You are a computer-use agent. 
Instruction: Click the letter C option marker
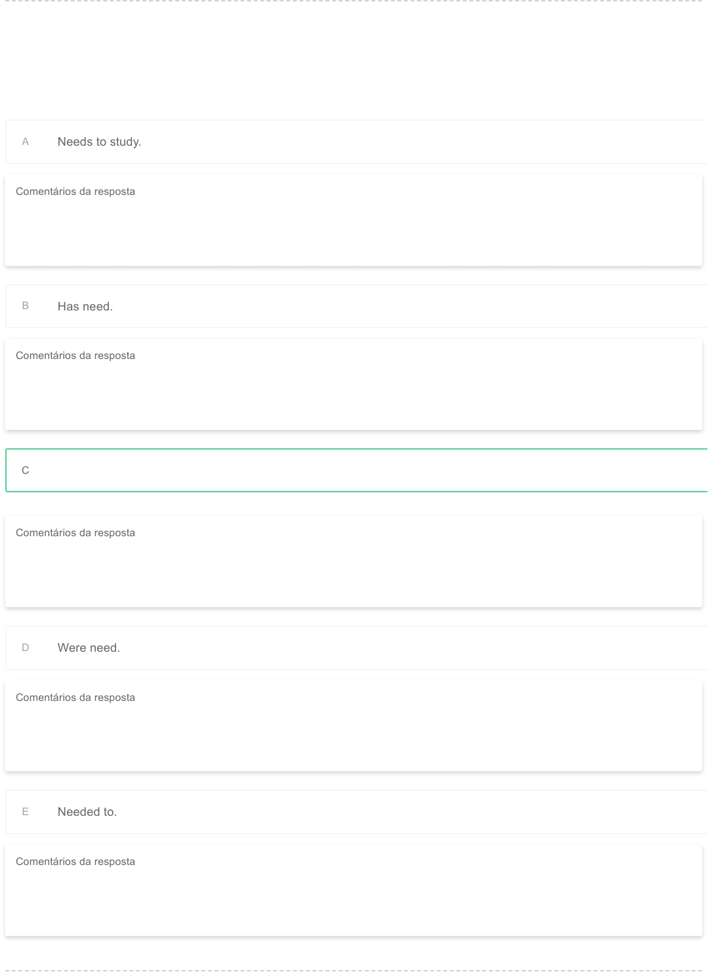click(x=26, y=471)
